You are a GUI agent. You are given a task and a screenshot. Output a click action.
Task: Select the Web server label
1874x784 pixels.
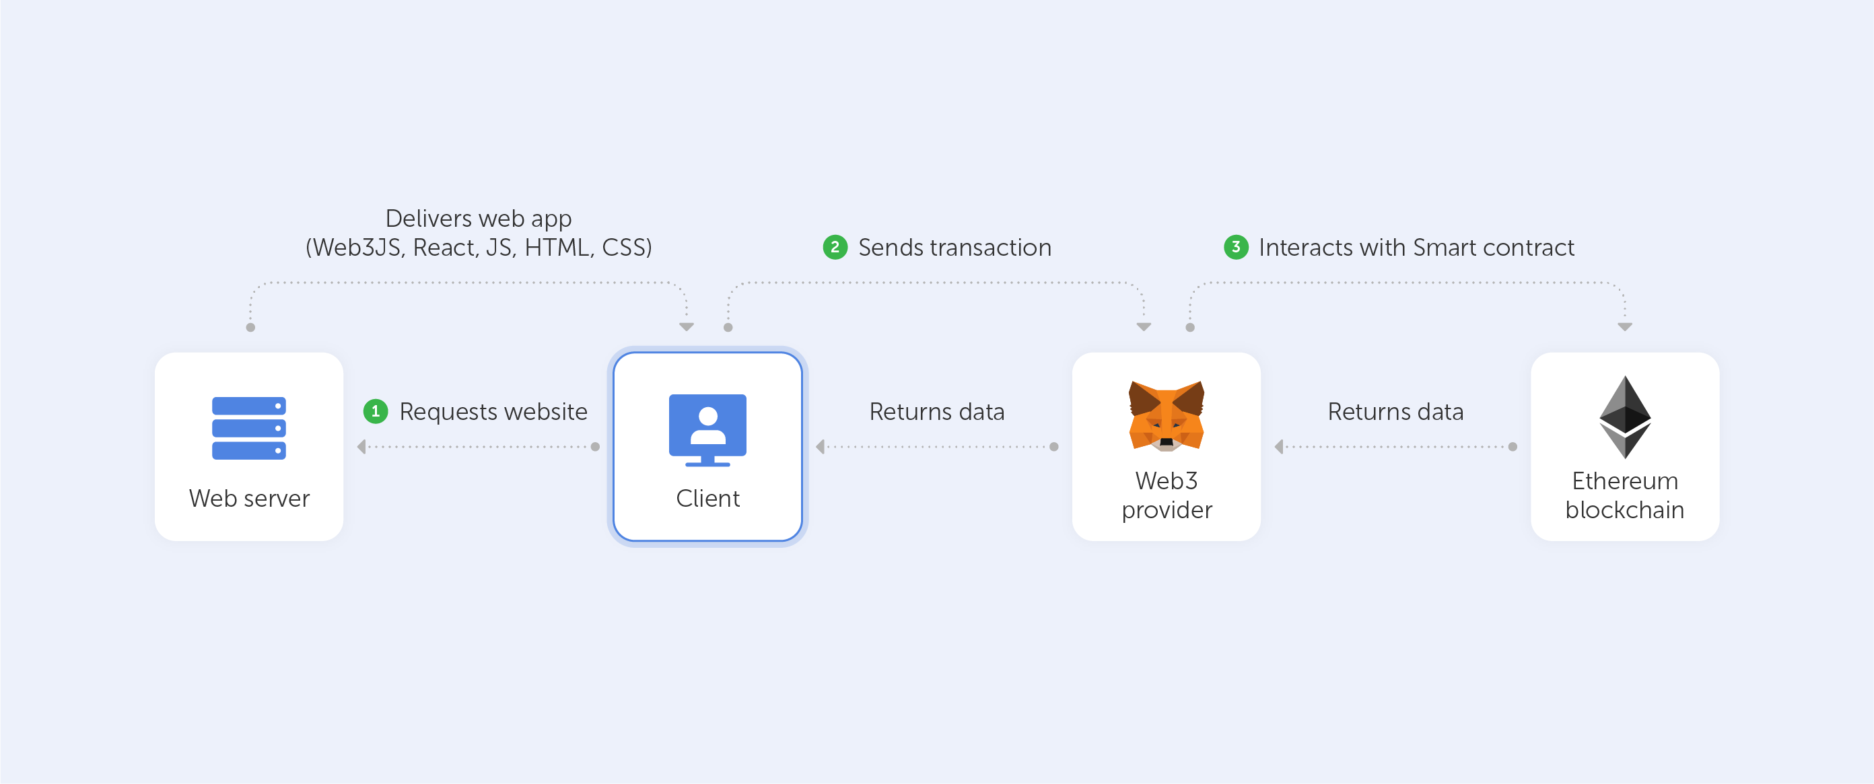pos(249,498)
